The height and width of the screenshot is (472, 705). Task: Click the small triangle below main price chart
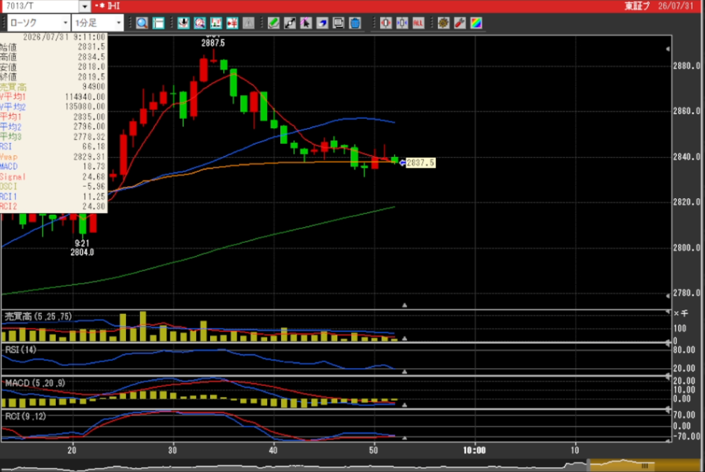pyautogui.click(x=405, y=305)
